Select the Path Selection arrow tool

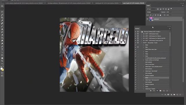pyautogui.click(x=2, y=52)
